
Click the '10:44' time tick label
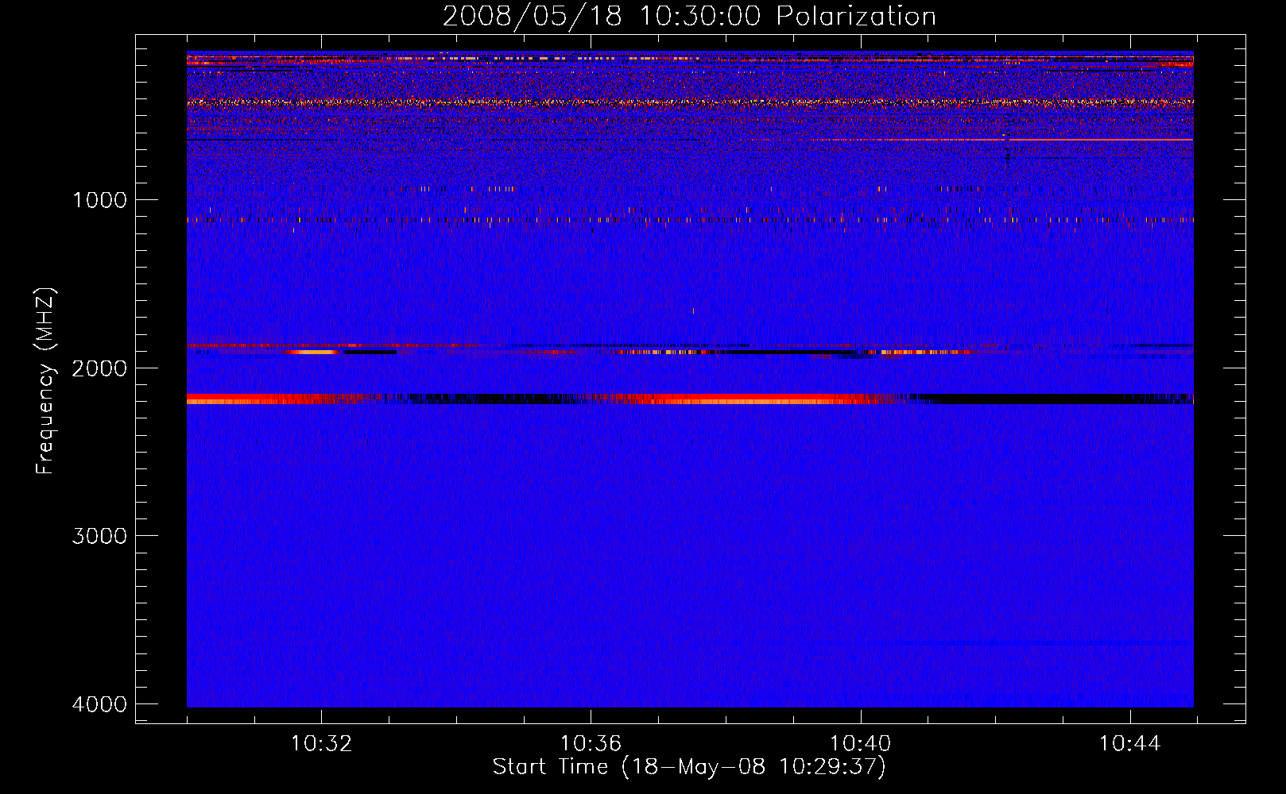point(1129,744)
